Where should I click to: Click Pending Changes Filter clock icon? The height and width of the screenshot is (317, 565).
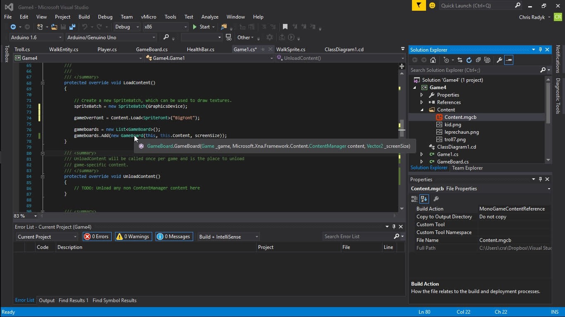click(x=446, y=60)
